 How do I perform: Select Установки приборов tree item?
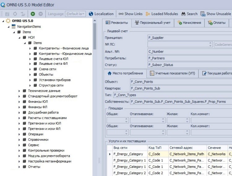55,80
